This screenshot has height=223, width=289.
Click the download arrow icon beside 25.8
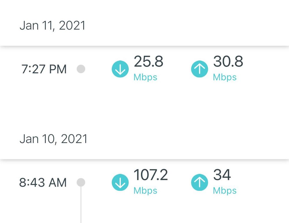tap(120, 69)
